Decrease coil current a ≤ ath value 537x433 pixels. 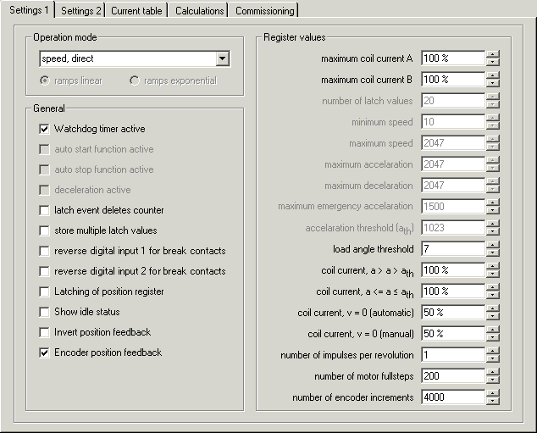[493, 295]
